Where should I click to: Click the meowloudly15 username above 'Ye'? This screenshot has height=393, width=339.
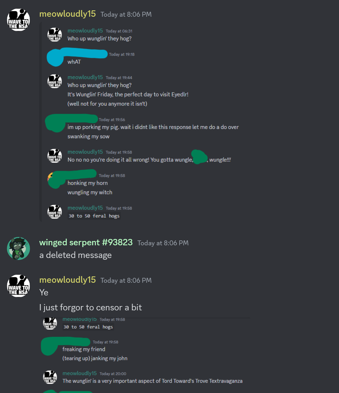point(67,280)
